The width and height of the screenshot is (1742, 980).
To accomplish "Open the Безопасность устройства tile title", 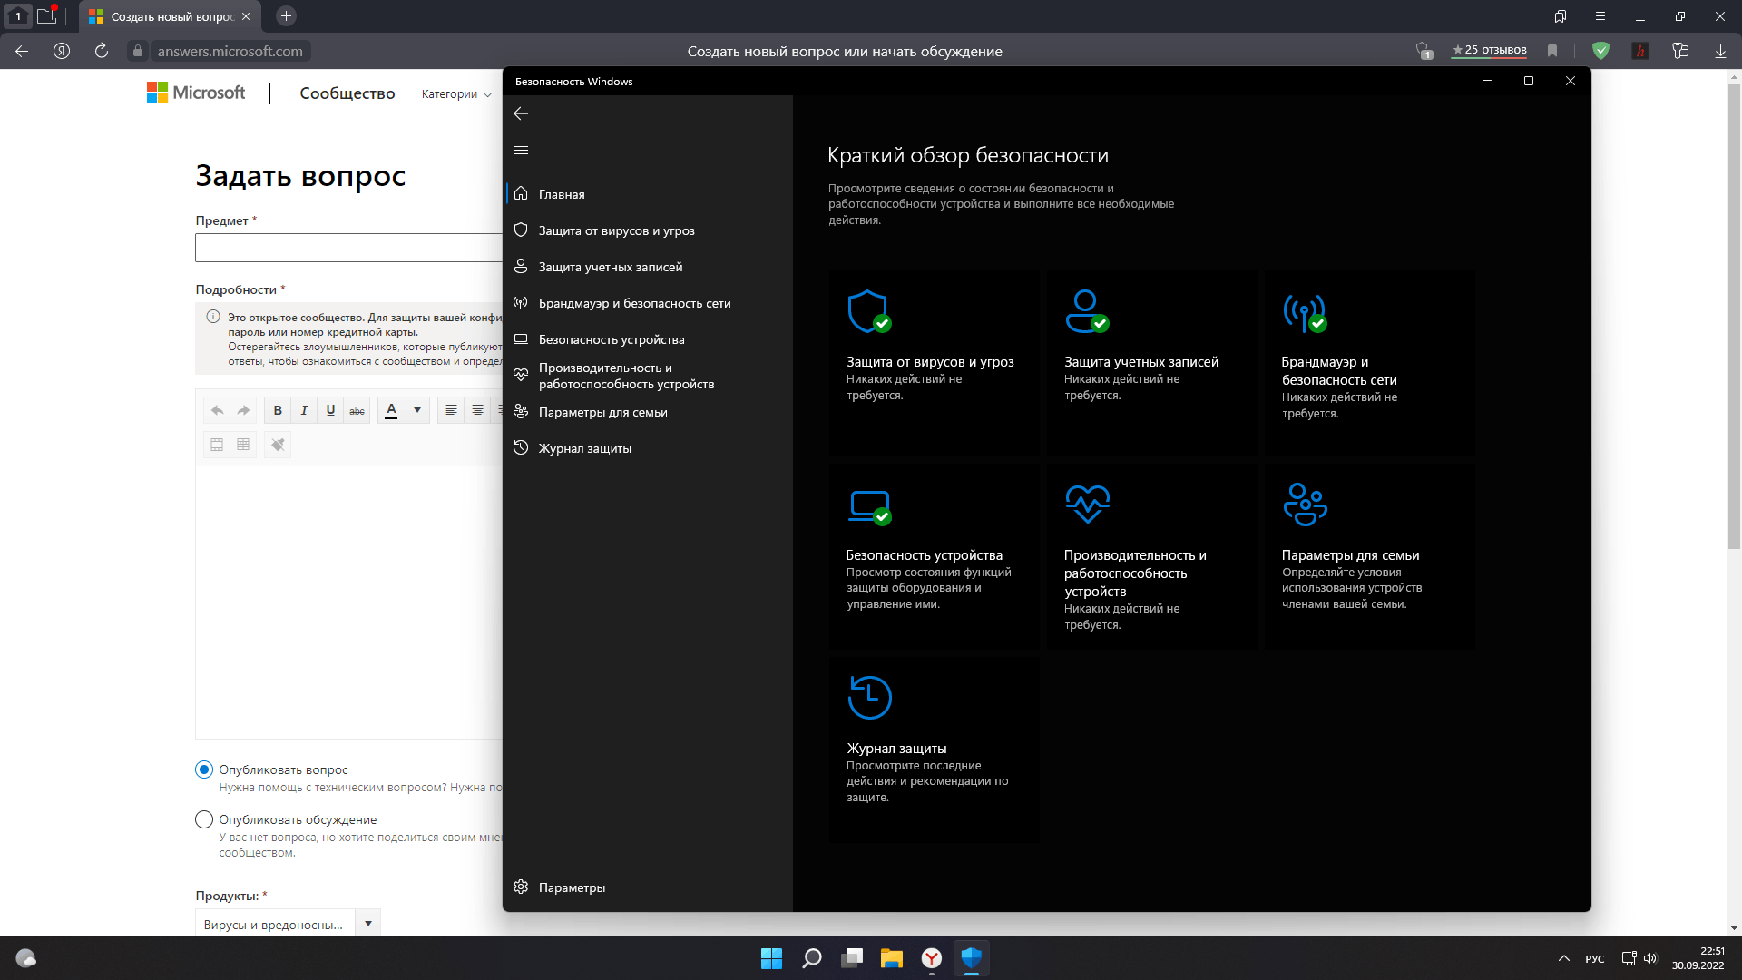I will point(924,554).
